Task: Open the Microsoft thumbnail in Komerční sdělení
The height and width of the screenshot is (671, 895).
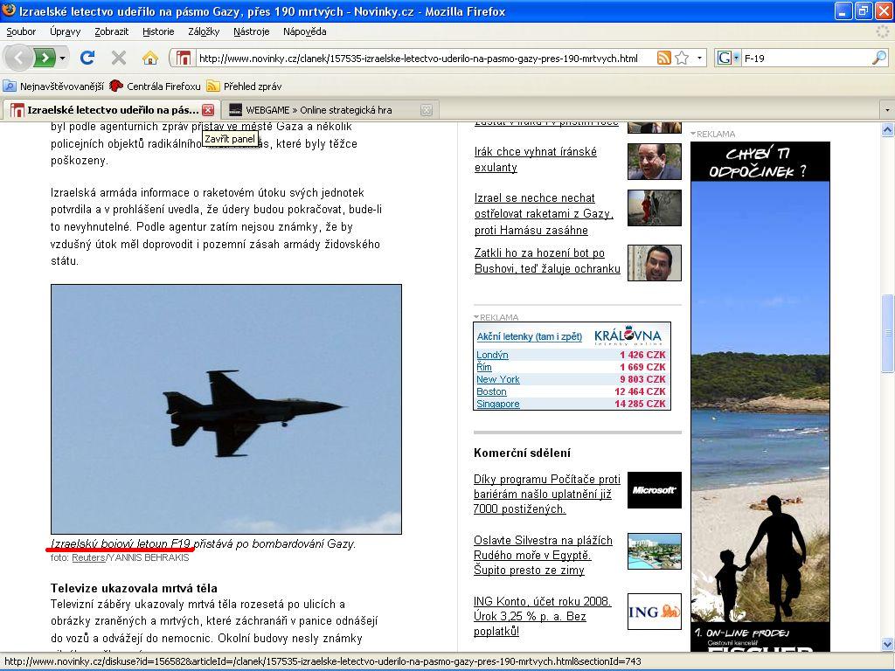Action: [x=654, y=490]
